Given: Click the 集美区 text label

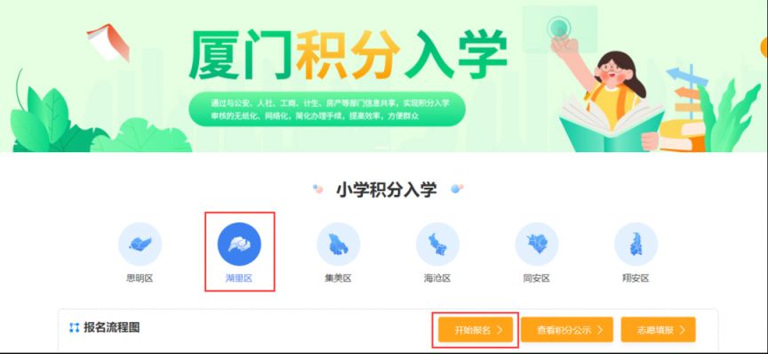Looking at the screenshot, I should [x=338, y=278].
